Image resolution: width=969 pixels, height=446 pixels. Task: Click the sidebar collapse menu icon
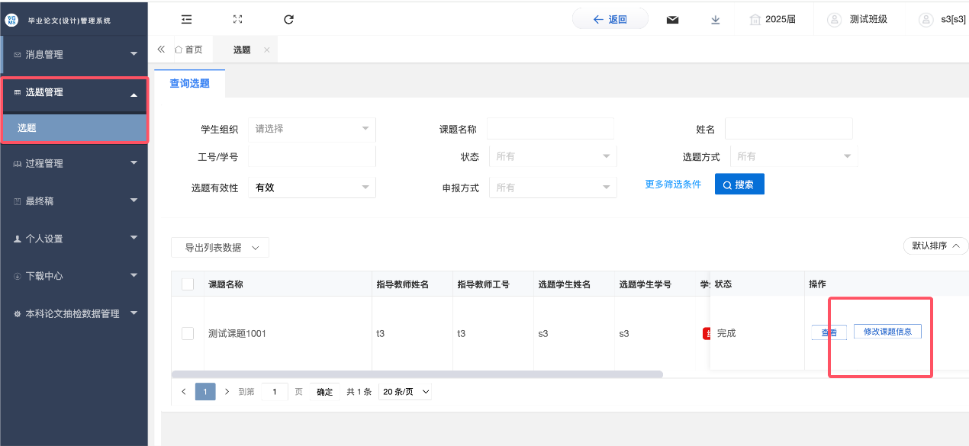tap(187, 20)
